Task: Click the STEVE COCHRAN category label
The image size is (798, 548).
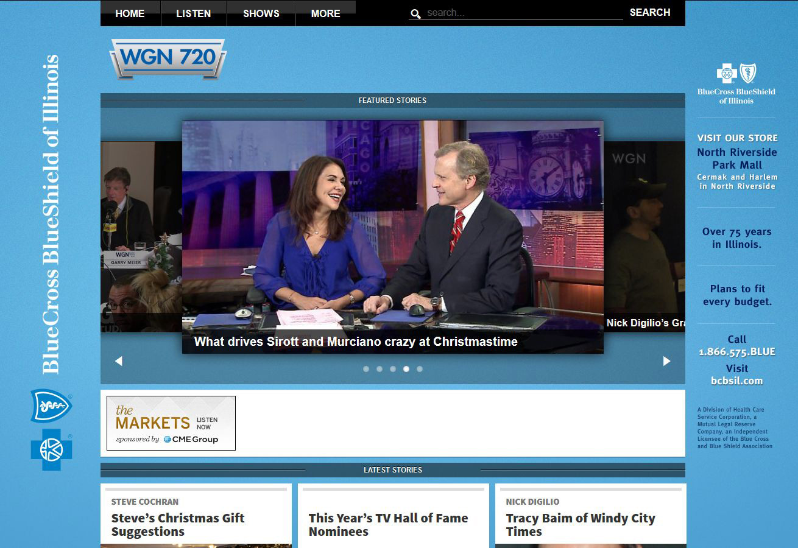Action: pos(145,502)
